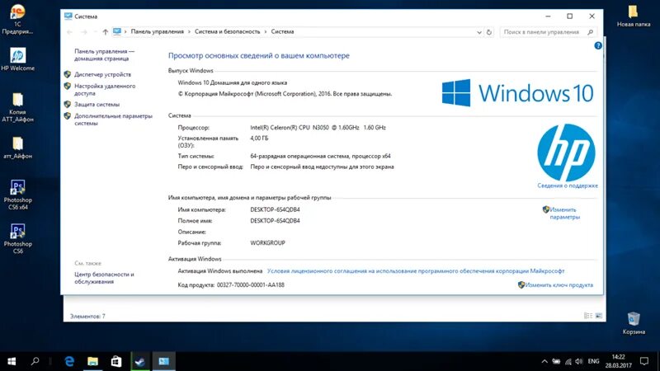Open network tray icon
The width and height of the screenshot is (660, 371).
[568, 361]
